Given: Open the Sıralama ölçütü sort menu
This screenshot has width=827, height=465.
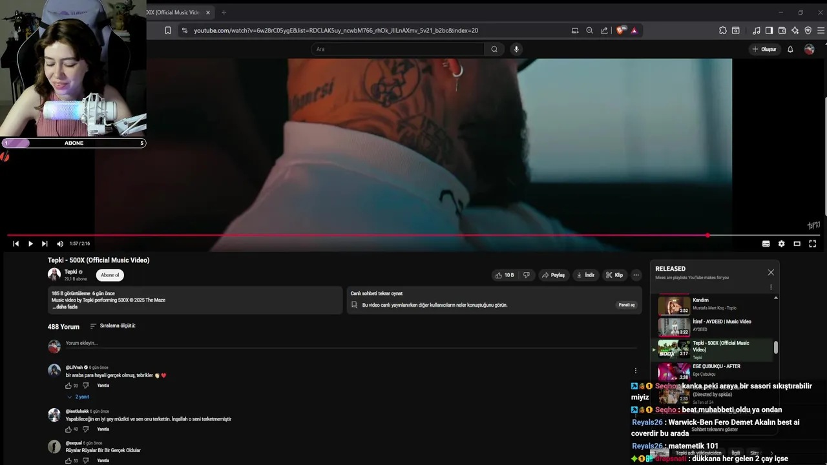Looking at the screenshot, I should [112, 326].
